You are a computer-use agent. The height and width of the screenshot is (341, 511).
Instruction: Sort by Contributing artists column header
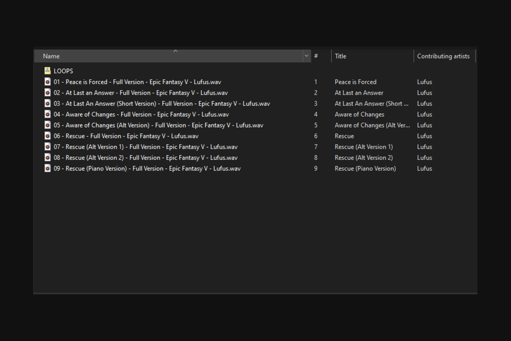pyautogui.click(x=443, y=56)
